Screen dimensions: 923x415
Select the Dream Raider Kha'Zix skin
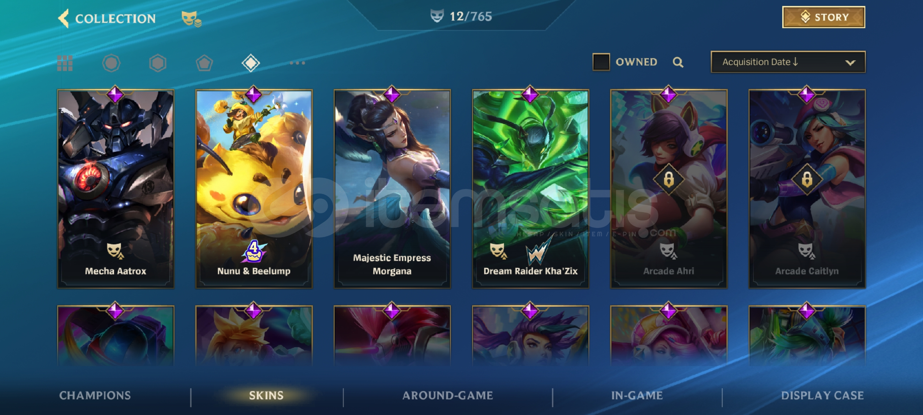(x=530, y=189)
